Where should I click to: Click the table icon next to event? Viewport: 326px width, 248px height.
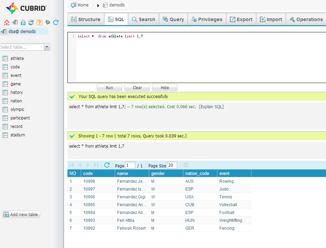point(5,76)
